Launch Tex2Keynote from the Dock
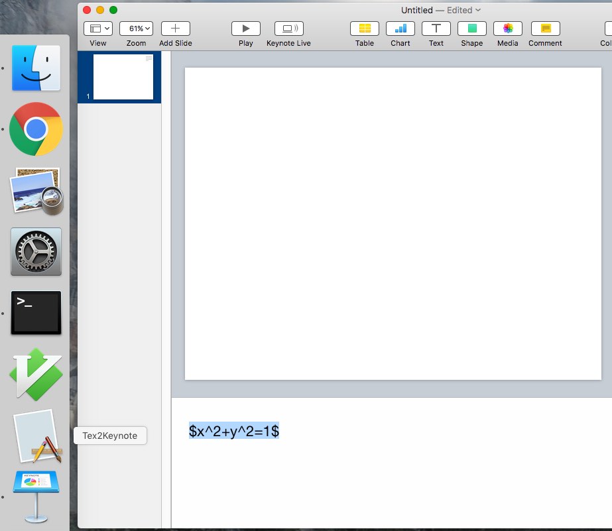612x531 pixels. [x=37, y=436]
